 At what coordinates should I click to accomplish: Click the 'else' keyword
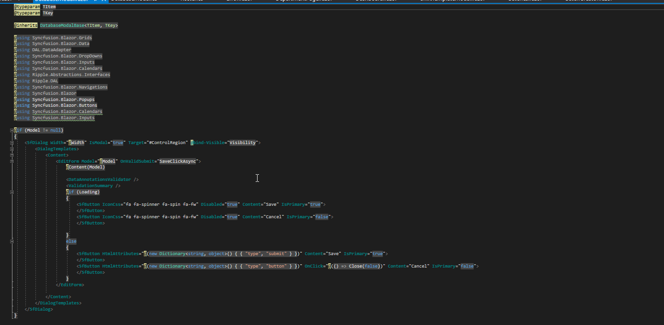pos(71,241)
